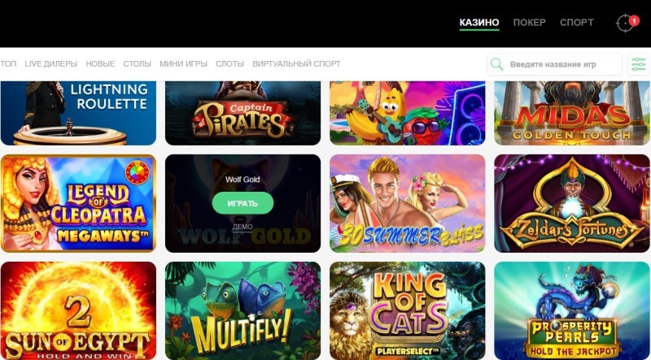Screen dimensions: 651x360
Task: Click the green magnifier search icon
Action: [496, 64]
